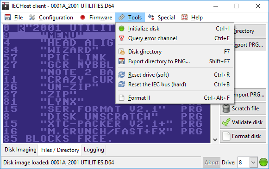Click the red Query error channel icon
This screenshot has height=169, width=269.
[121, 38]
